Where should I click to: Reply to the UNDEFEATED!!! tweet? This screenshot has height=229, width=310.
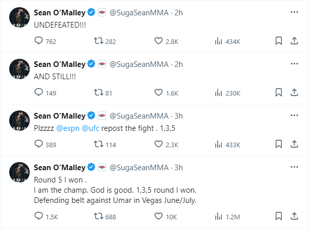(39, 41)
